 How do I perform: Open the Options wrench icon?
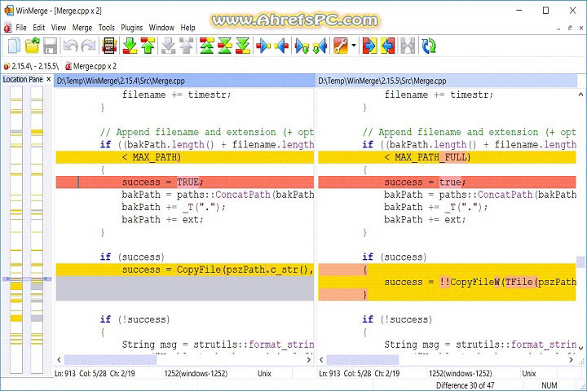(x=340, y=46)
